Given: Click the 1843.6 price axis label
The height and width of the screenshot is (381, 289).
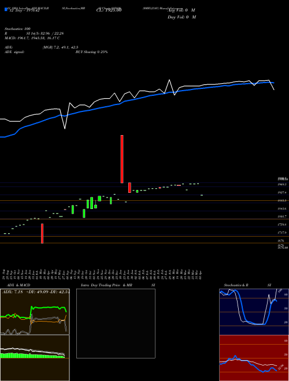Looking at the screenshot, I should click(282, 208).
